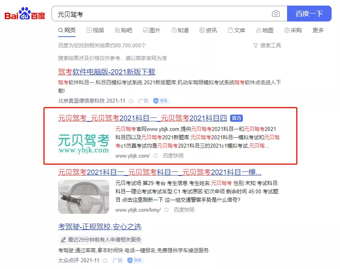The image size is (340, 269).
Task: Switch to the 图片 tab
Action: [152, 30]
